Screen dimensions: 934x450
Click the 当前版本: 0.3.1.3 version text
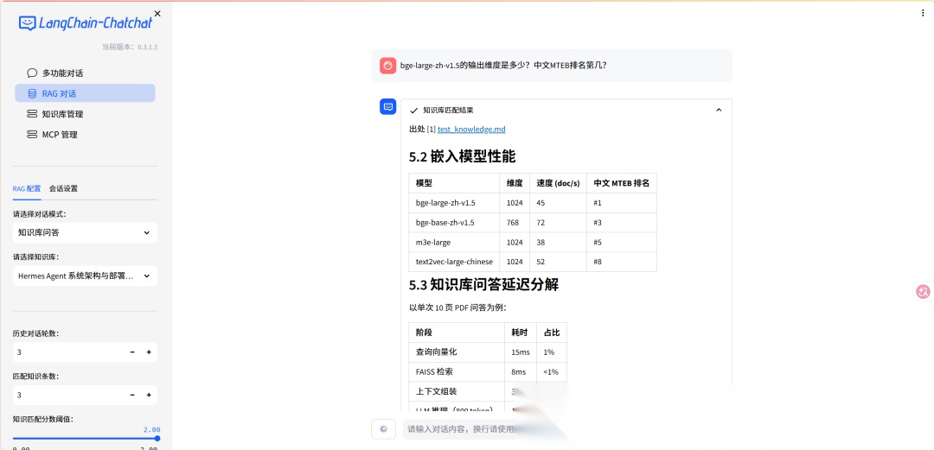click(x=129, y=47)
